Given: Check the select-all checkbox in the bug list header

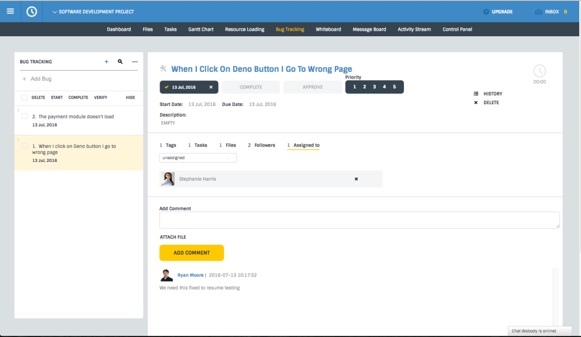Looking at the screenshot, I should 23,97.
